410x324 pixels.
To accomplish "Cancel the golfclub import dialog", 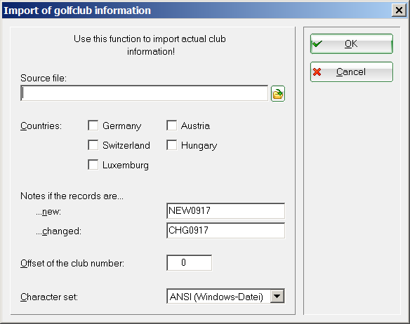I will [352, 72].
